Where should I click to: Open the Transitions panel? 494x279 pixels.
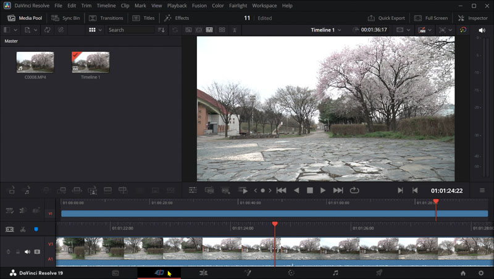(106, 18)
